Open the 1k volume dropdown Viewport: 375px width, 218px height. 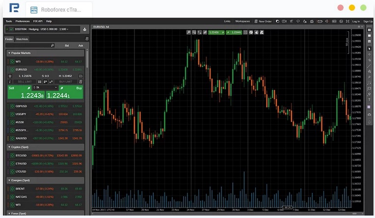click(x=45, y=87)
